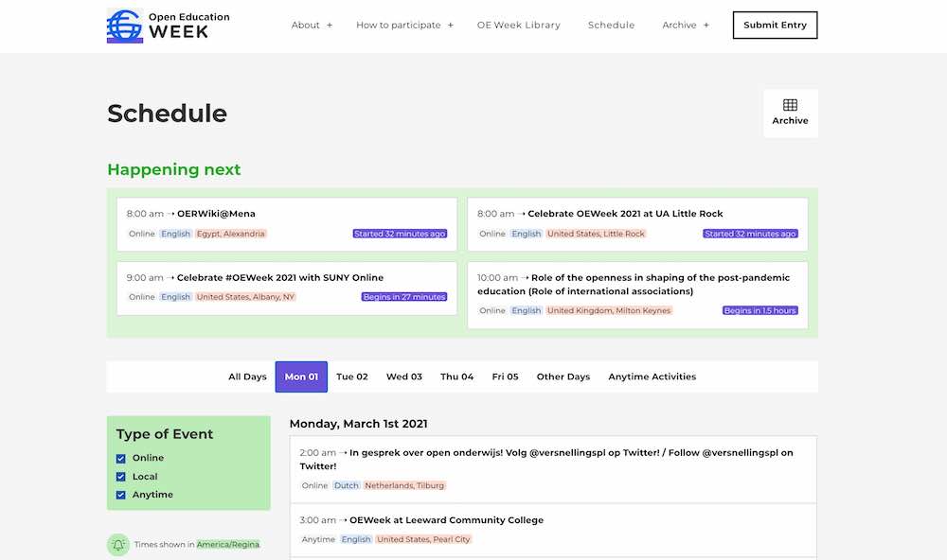Viewport: 947px width, 560px height.
Task: Click the United Kingdom, Milton Keynes tag
Action: [x=609, y=311]
